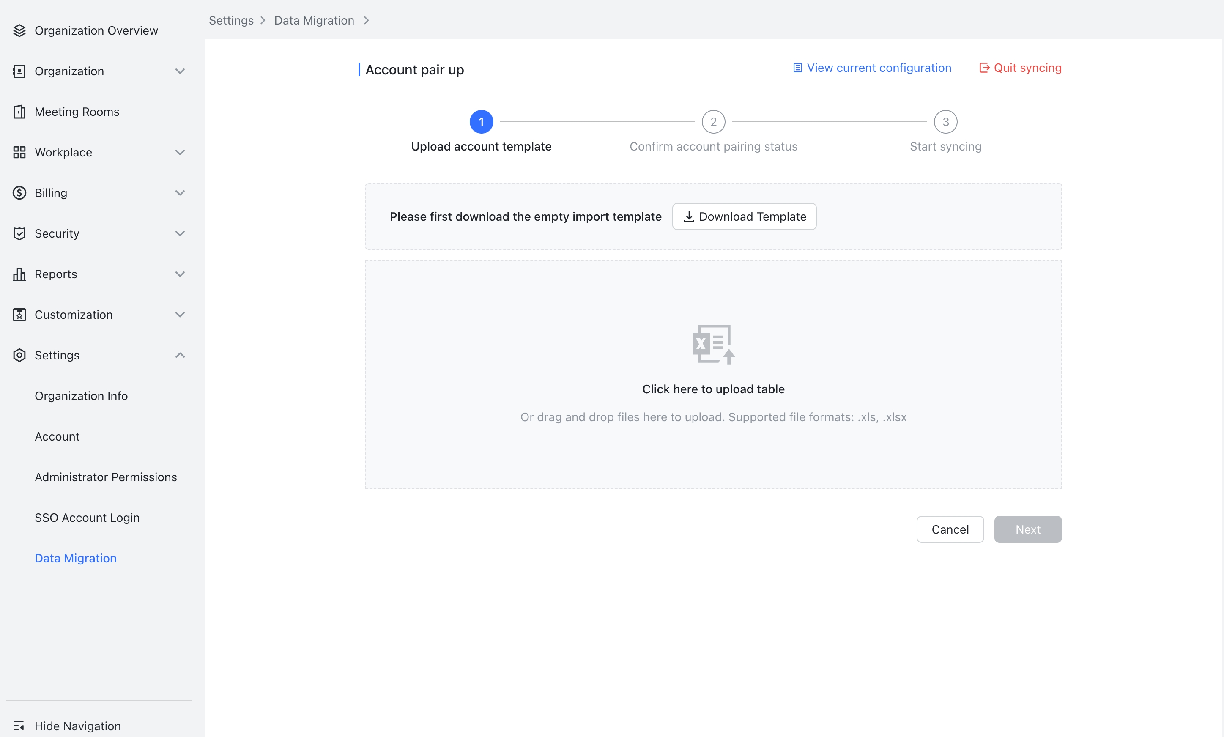This screenshot has height=737, width=1224.
Task: Select SSO Account Login from sidebar
Action: 87,517
